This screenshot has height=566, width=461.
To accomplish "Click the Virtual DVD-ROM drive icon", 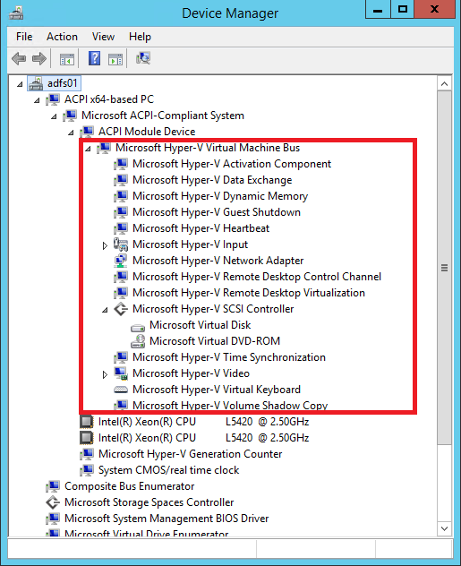I will (138, 341).
